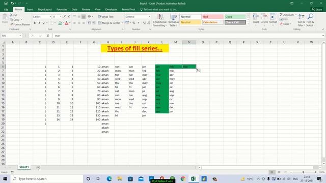Apply percent style to the cell
The width and height of the screenshot is (326, 183).
coord(134,23)
